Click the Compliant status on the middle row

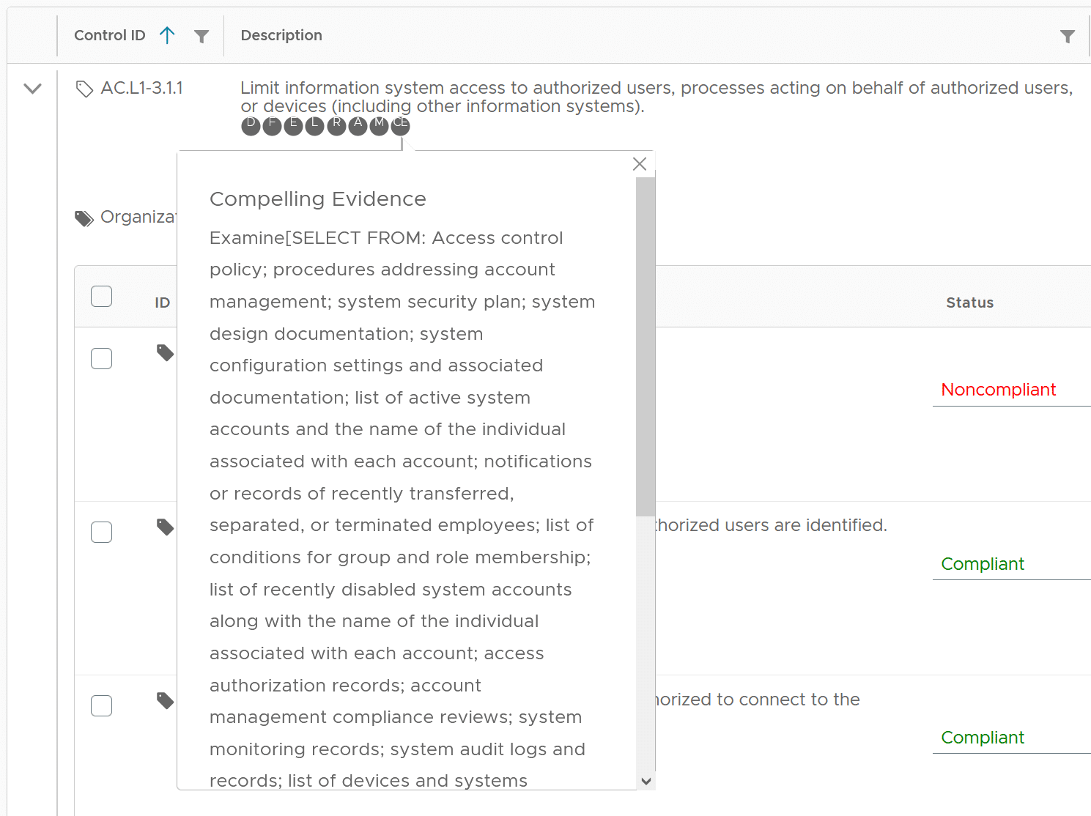coord(982,563)
